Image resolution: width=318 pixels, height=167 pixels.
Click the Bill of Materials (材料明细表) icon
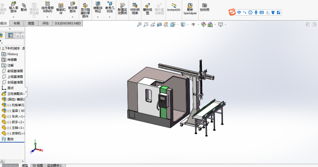coord(135,9)
